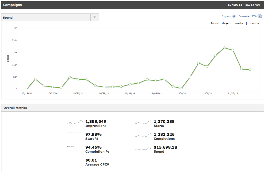This screenshot has width=265, height=173.
Task: Click the 10/28/14 x-axis label
Action: coord(104,93)
